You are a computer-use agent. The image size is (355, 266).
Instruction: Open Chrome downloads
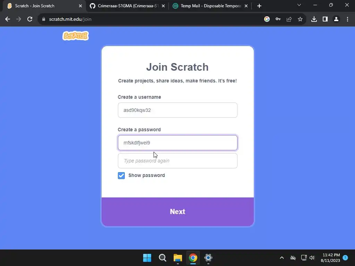coord(314,19)
